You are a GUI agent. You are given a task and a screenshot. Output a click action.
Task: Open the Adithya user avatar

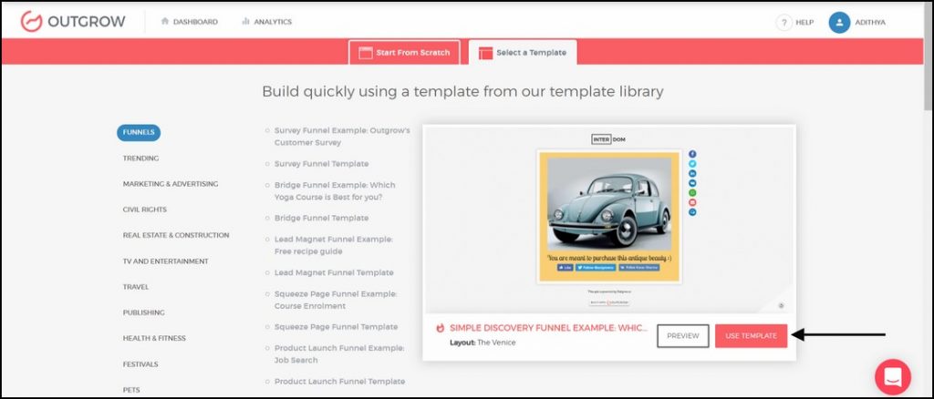[x=839, y=22]
